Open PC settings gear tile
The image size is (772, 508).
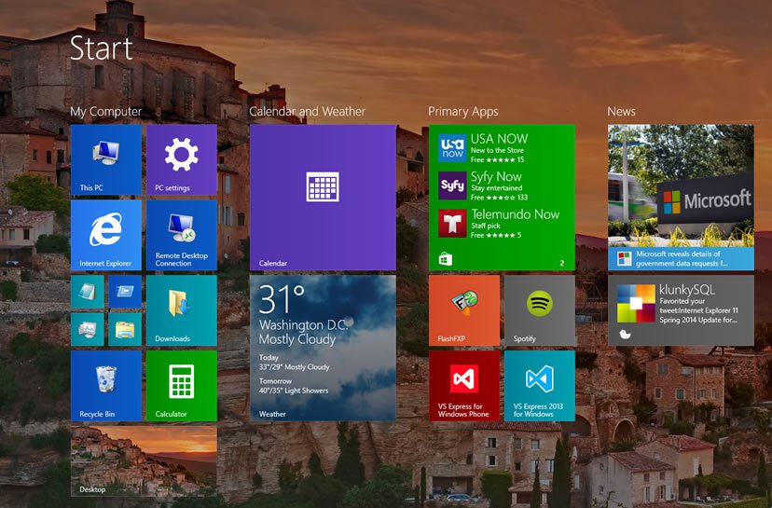[x=181, y=159]
